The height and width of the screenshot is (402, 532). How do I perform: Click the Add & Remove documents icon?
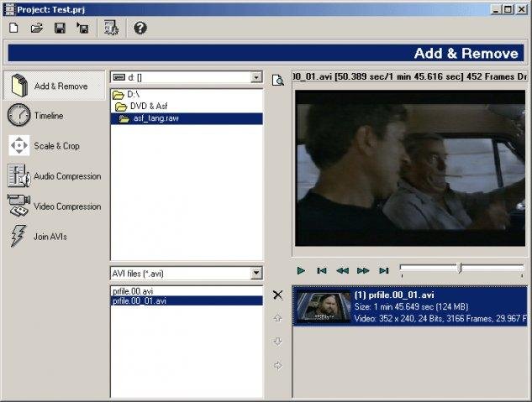[19, 86]
